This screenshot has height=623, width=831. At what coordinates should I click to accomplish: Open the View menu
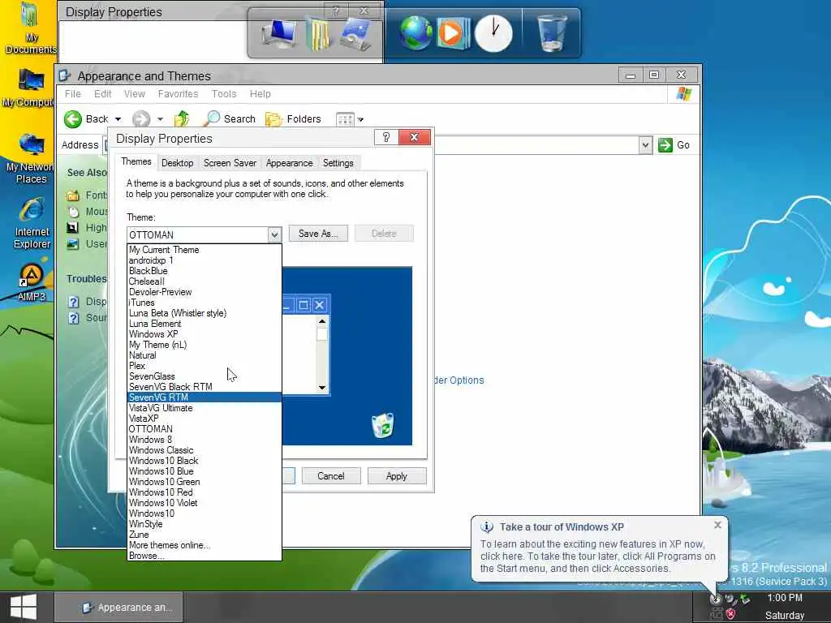coord(135,94)
